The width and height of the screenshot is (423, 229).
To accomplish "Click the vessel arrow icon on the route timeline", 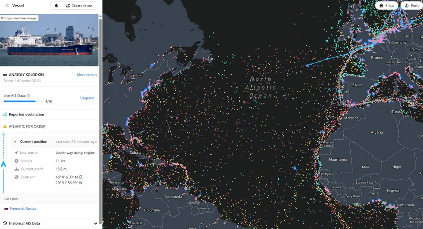I will (4, 164).
